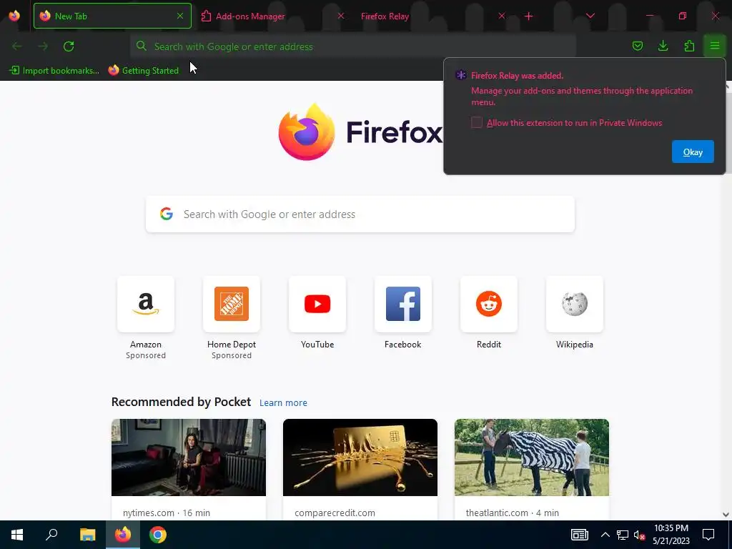Screen dimensions: 732x549
Task: Open the notification center icon
Action: click(708, 535)
